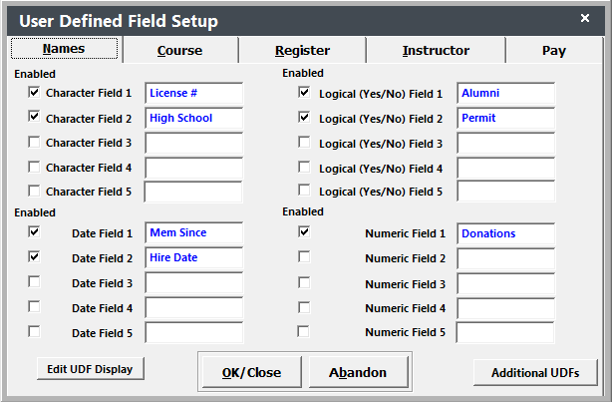Switch to the Course tab
The image size is (612, 402).
coord(179,50)
